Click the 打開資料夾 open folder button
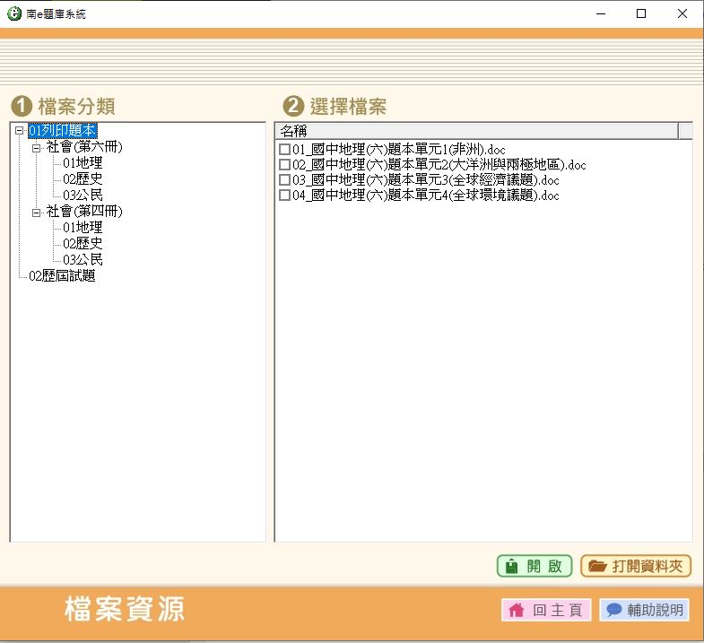Image resolution: width=704 pixels, height=643 pixels. coord(636,566)
